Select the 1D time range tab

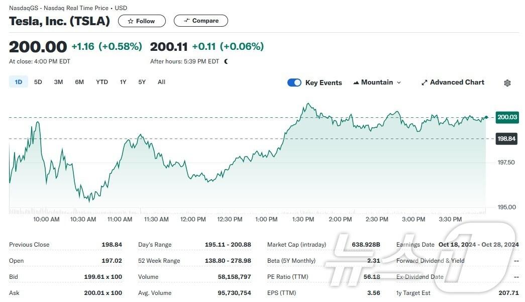click(x=19, y=82)
